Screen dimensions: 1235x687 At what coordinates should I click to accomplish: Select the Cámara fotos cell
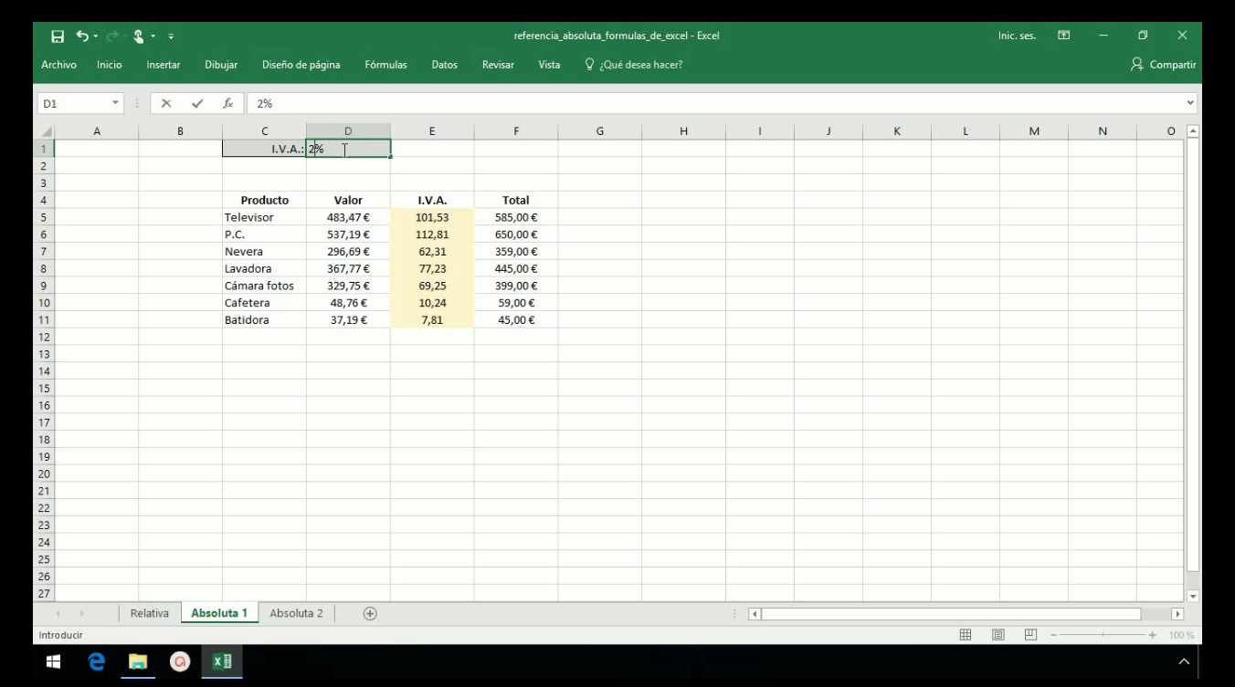click(264, 286)
